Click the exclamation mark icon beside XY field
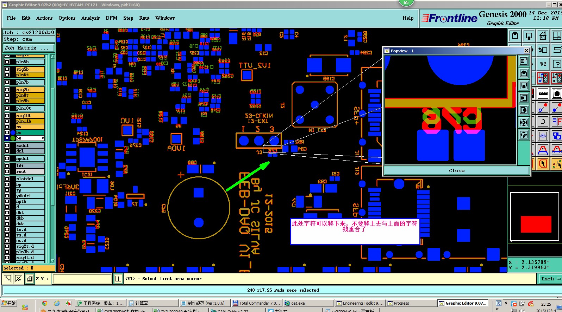The width and height of the screenshot is (562, 312). pos(118,279)
